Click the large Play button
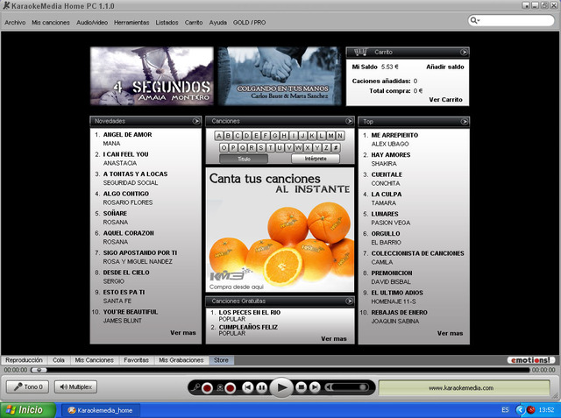The image size is (561, 418). tap(281, 387)
